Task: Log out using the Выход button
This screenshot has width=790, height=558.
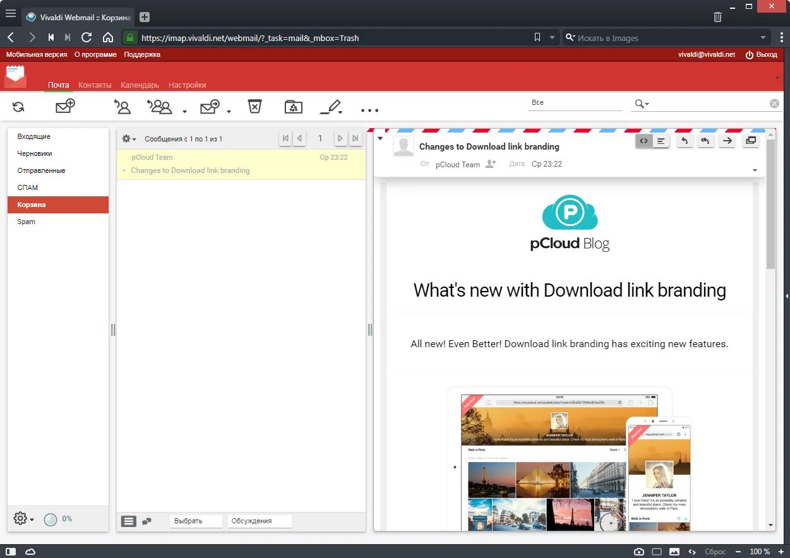Action: tap(761, 54)
